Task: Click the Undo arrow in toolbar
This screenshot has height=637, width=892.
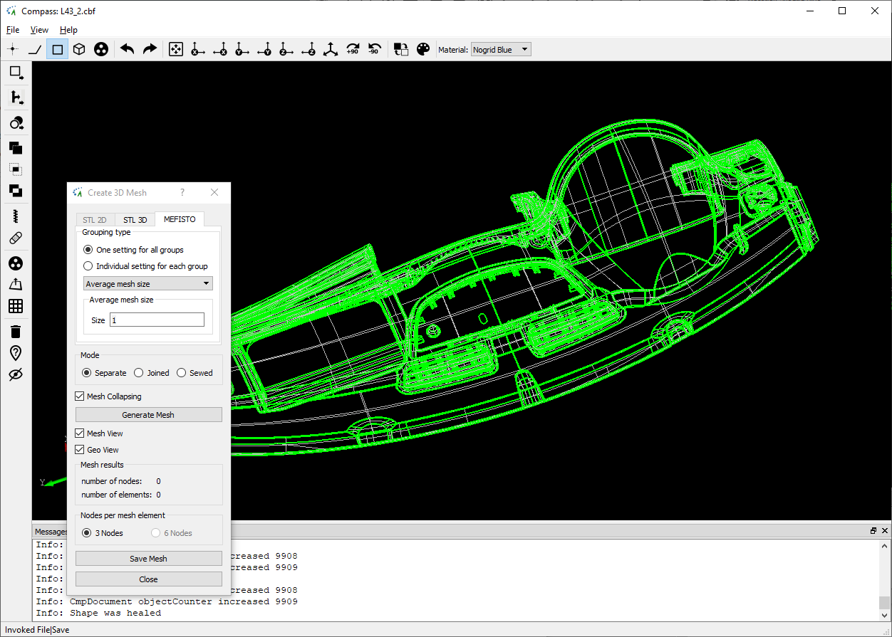Action: point(128,49)
